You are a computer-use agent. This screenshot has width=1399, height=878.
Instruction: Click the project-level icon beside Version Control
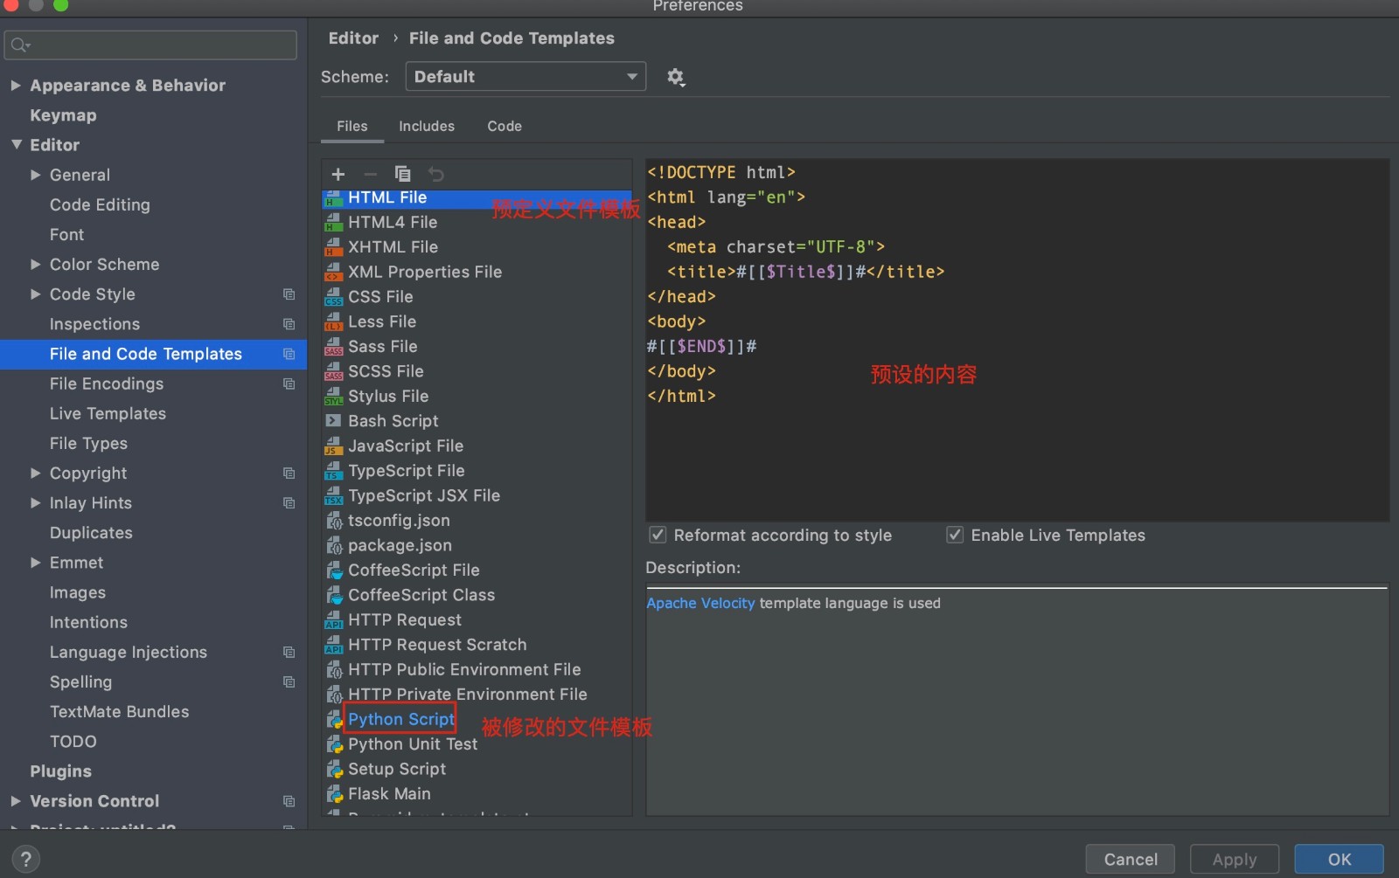(x=289, y=801)
